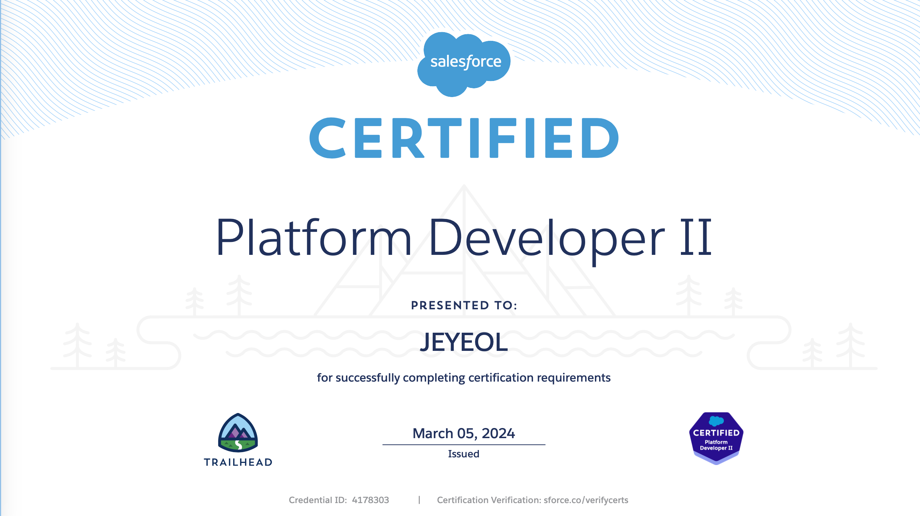Click the Trailhead mountain badge icon

(238, 433)
